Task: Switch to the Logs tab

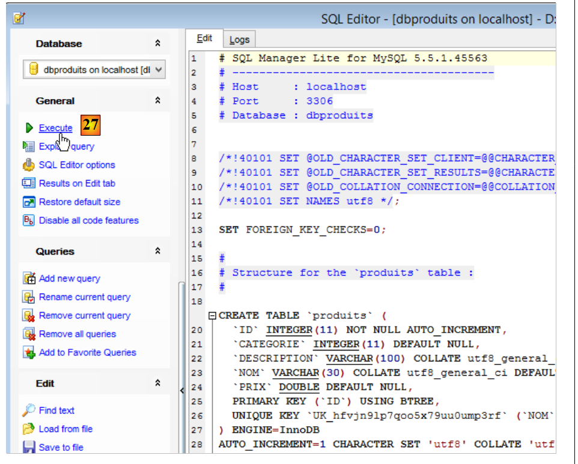Action: (239, 40)
